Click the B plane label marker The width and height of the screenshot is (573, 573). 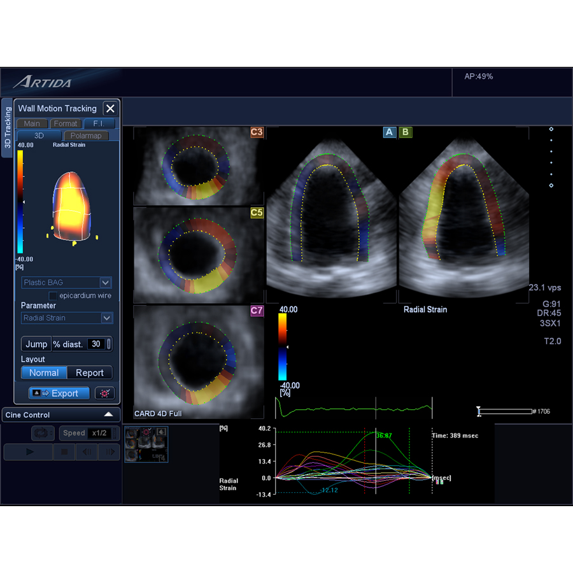coord(405,132)
